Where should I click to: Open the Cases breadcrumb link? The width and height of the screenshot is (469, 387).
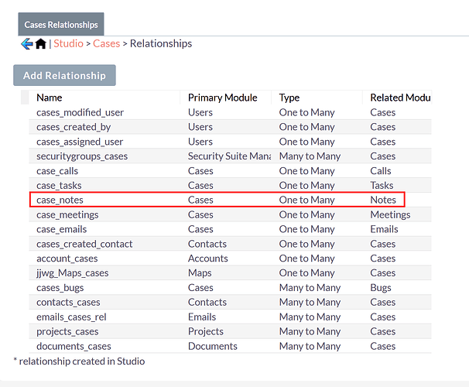pyautogui.click(x=106, y=43)
